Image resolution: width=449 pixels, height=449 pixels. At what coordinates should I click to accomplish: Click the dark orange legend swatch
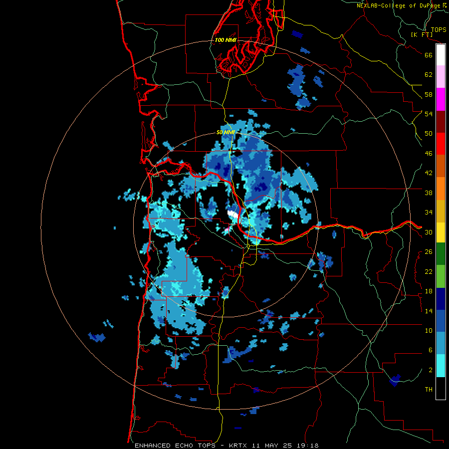[x=441, y=166]
